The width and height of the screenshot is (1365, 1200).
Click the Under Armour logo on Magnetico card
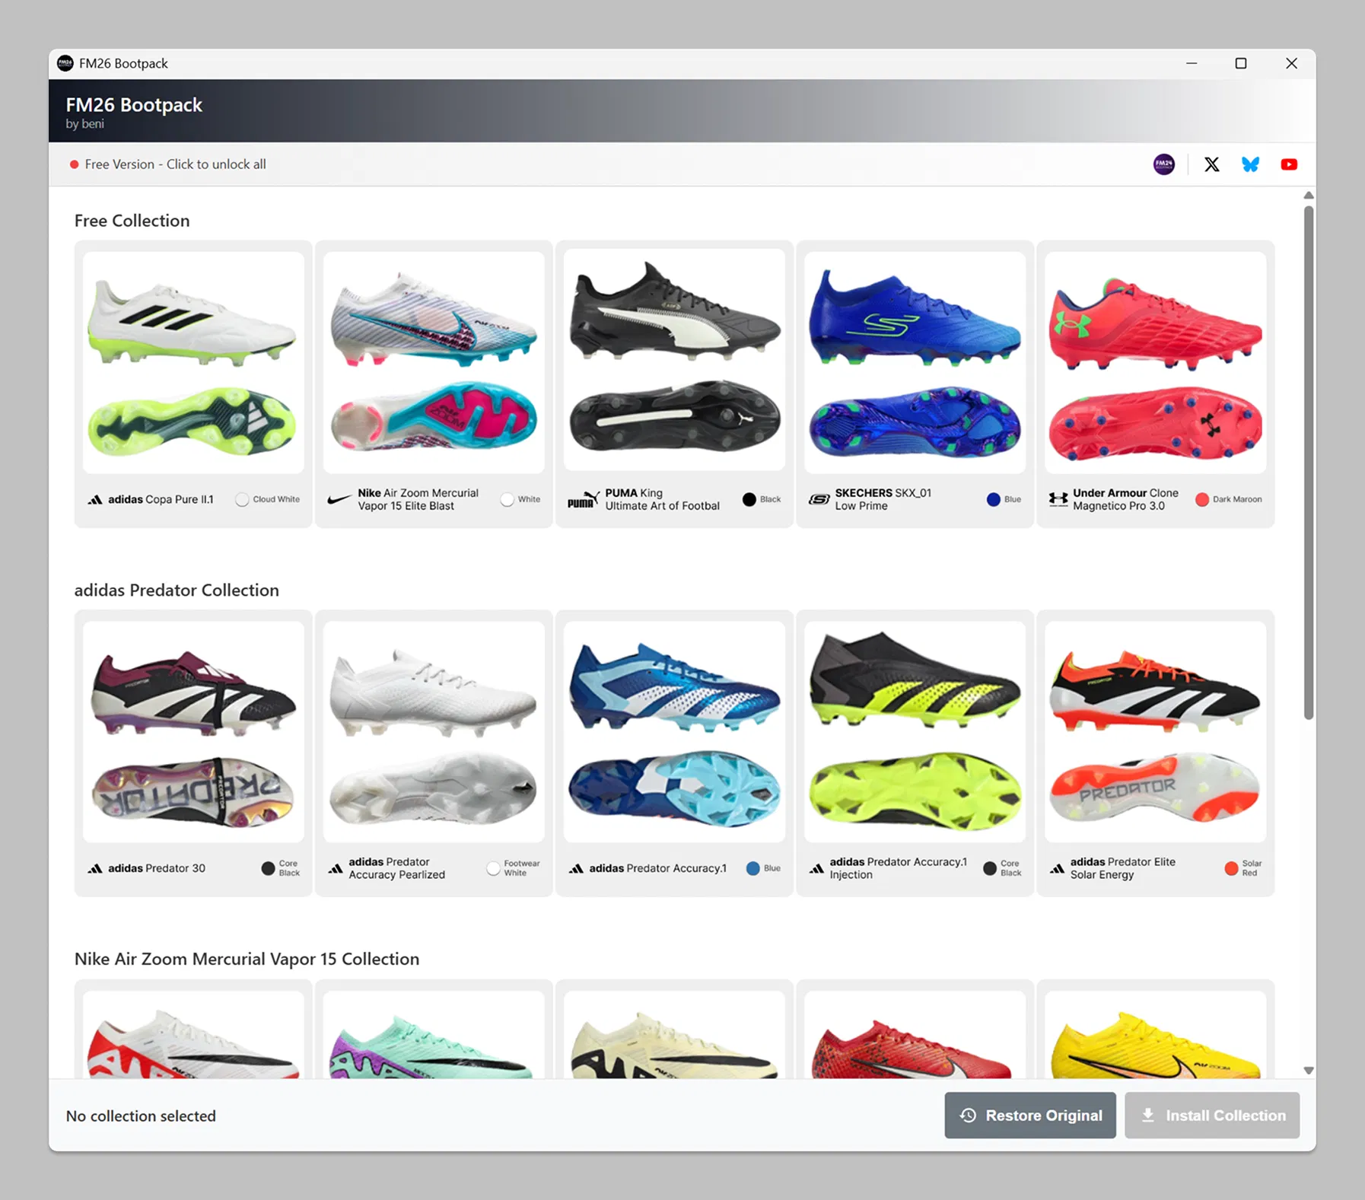pyautogui.click(x=1058, y=500)
